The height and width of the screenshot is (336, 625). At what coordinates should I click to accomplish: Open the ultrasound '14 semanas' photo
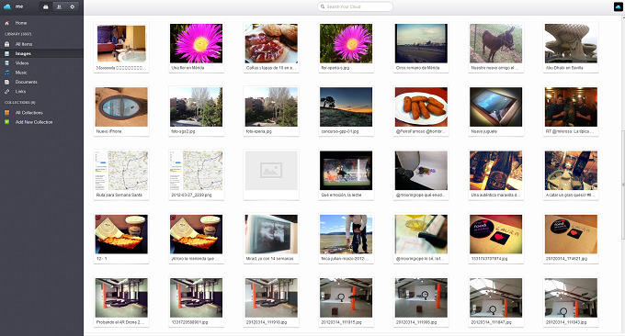(271, 234)
